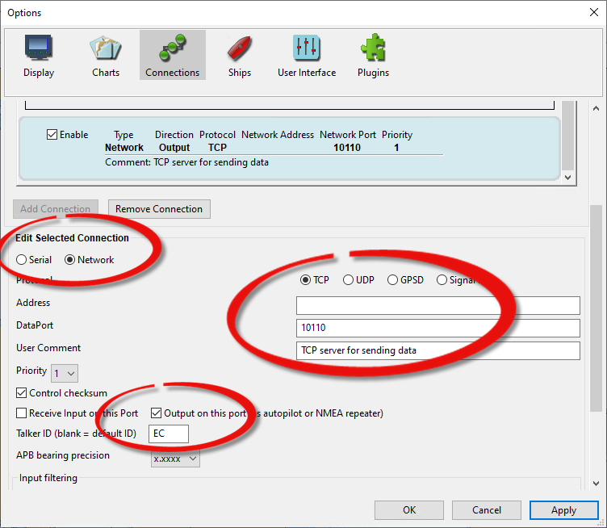Screen dimensions: 607x528
Task: Click the Cancel button
Action: pyautogui.click(x=487, y=510)
